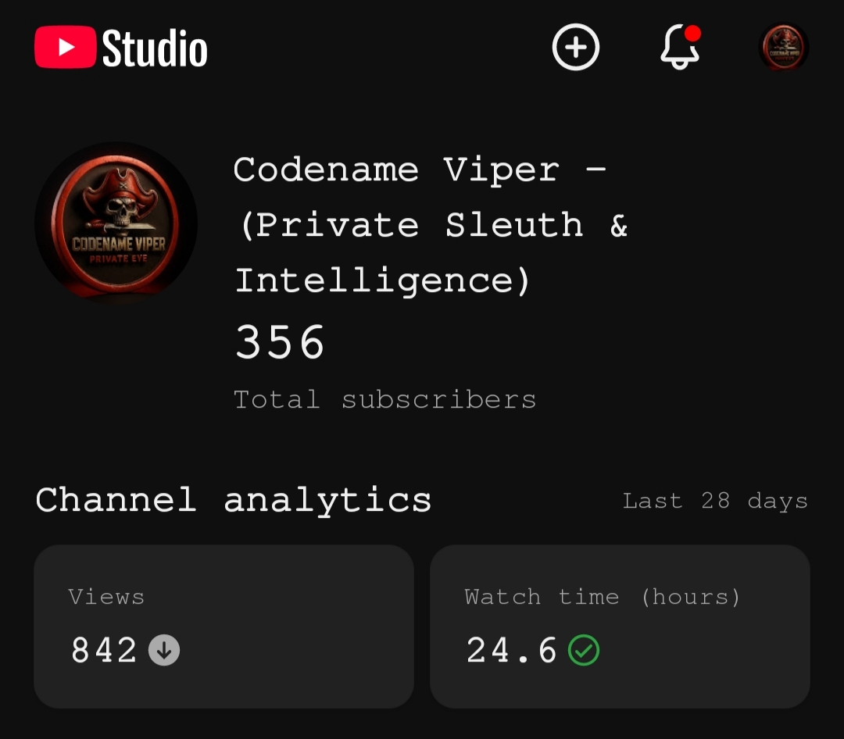Click the 24.6 watch hours value
Viewport: 844px width, 739px height.
pyautogui.click(x=511, y=650)
